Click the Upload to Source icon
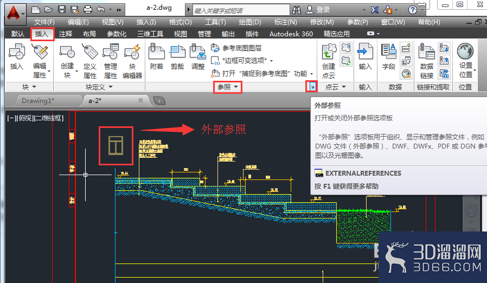 point(444,61)
